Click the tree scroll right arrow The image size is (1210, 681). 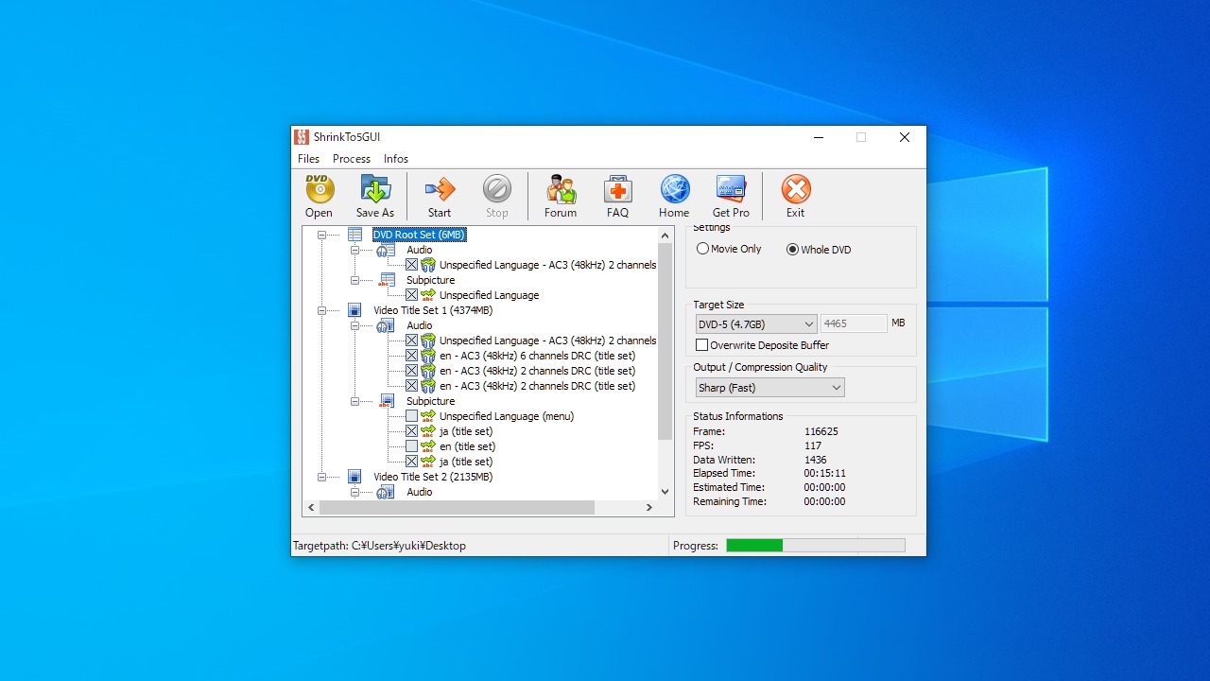tap(648, 508)
